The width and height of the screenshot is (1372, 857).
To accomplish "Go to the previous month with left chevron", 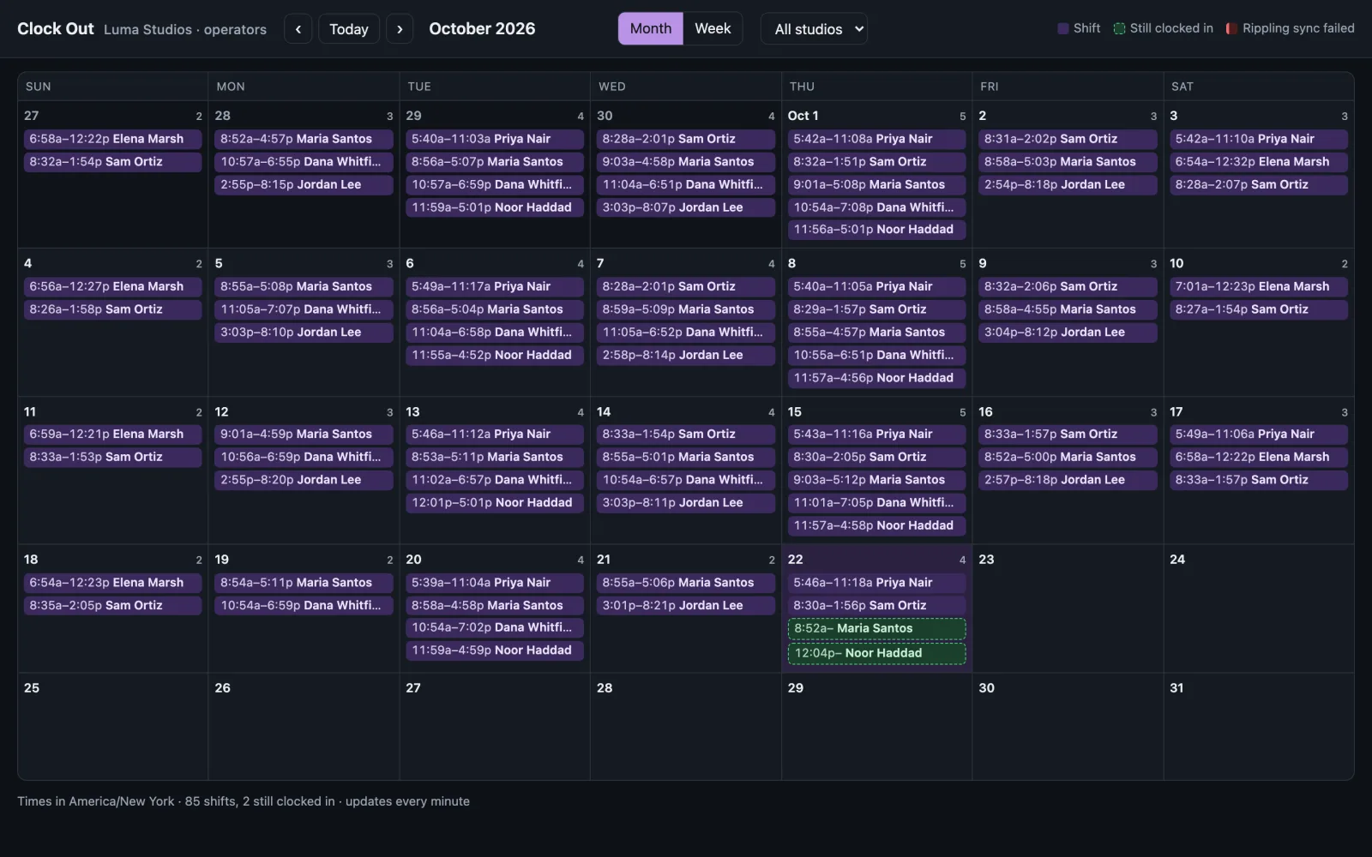I will [298, 29].
